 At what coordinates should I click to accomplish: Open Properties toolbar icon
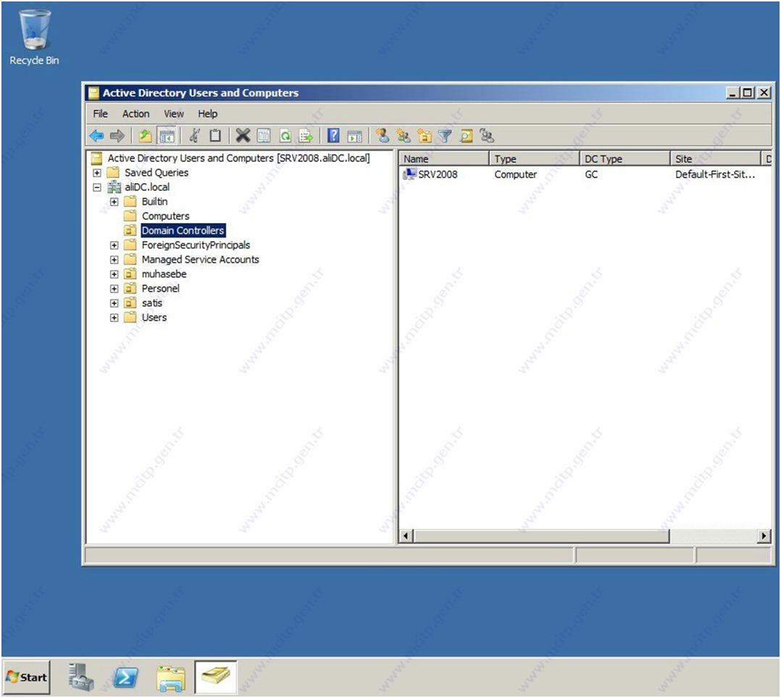[x=264, y=135]
